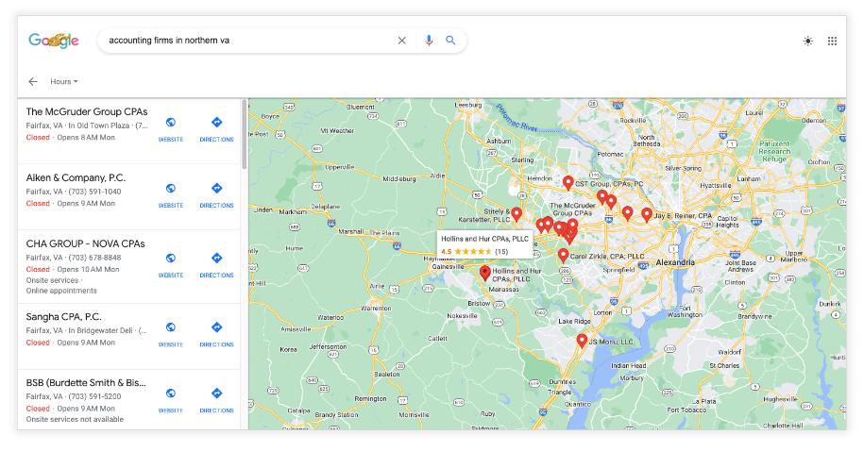
Task: Click the Google logo
Action: point(54,41)
